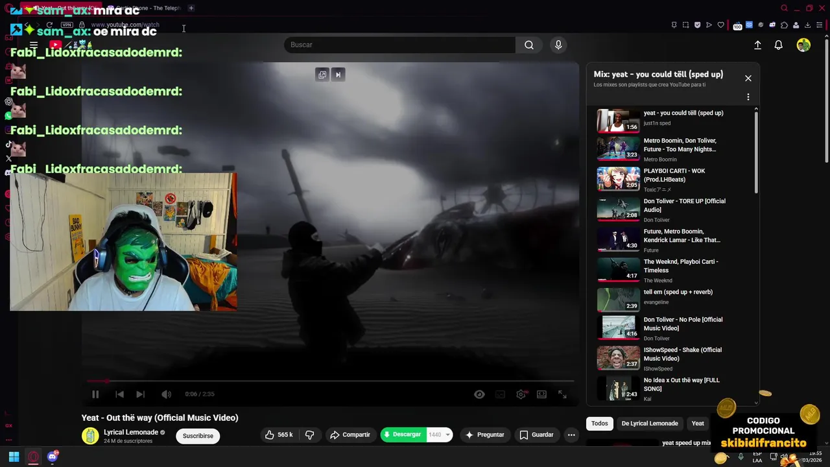830x467 pixels.
Task: Open browser downloads arrow icon
Action: 807,25
